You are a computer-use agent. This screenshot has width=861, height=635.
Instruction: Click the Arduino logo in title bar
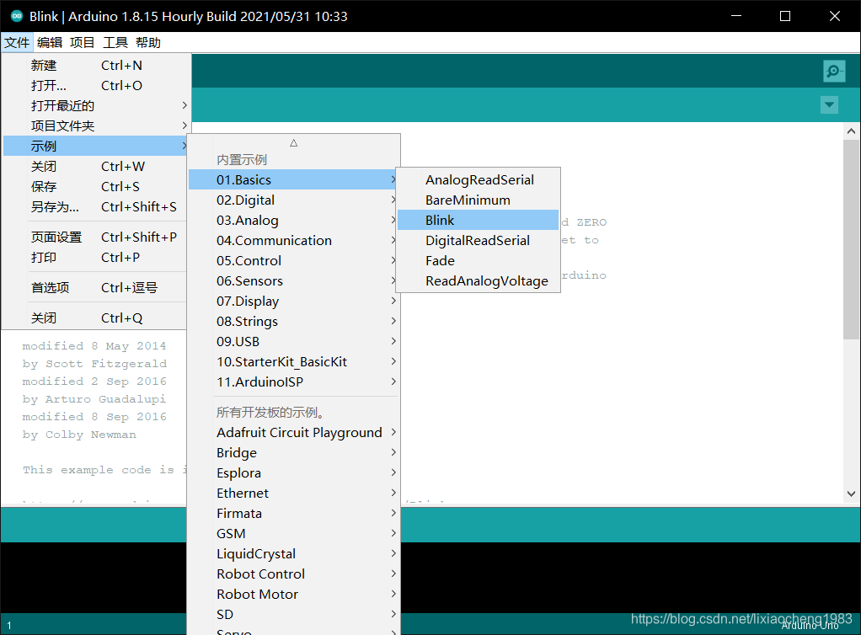point(17,16)
